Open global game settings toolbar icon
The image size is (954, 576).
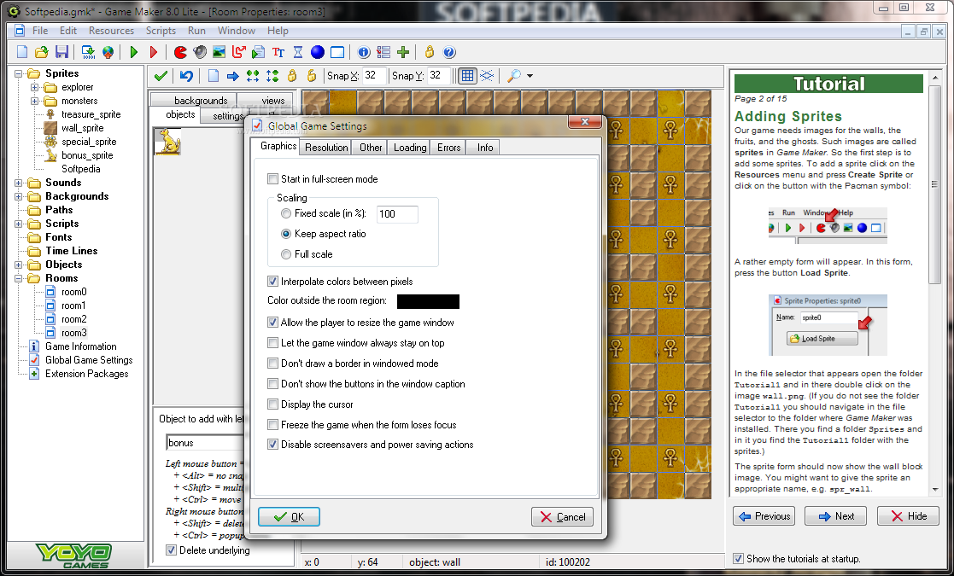click(383, 52)
